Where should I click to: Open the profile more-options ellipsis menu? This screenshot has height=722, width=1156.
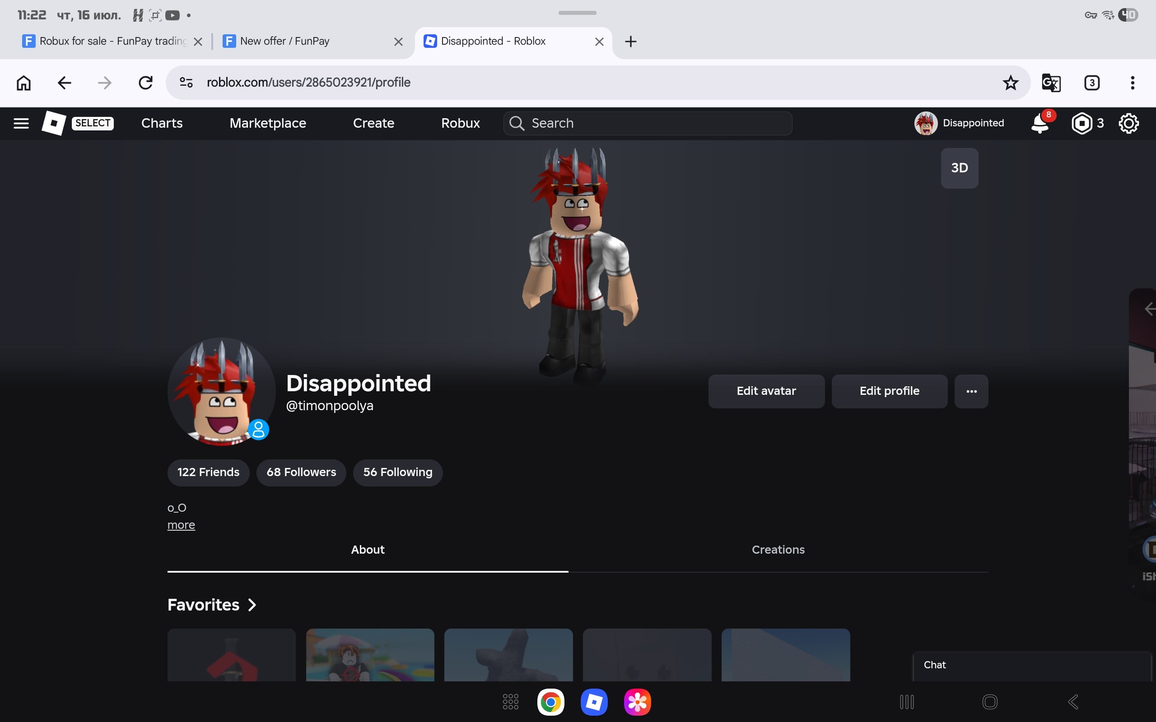click(971, 391)
